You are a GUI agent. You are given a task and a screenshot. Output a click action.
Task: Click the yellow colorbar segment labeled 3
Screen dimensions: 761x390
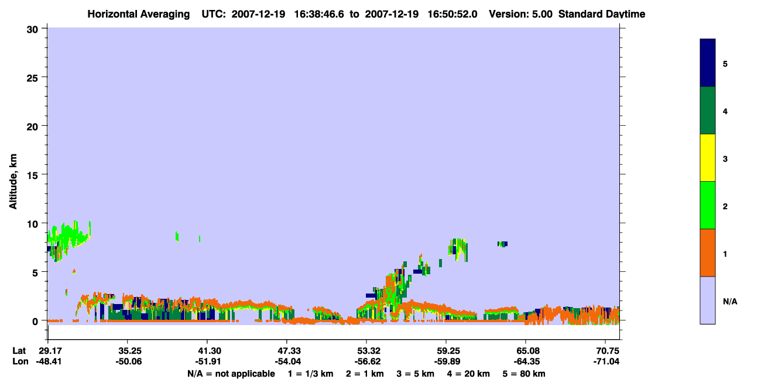point(708,158)
